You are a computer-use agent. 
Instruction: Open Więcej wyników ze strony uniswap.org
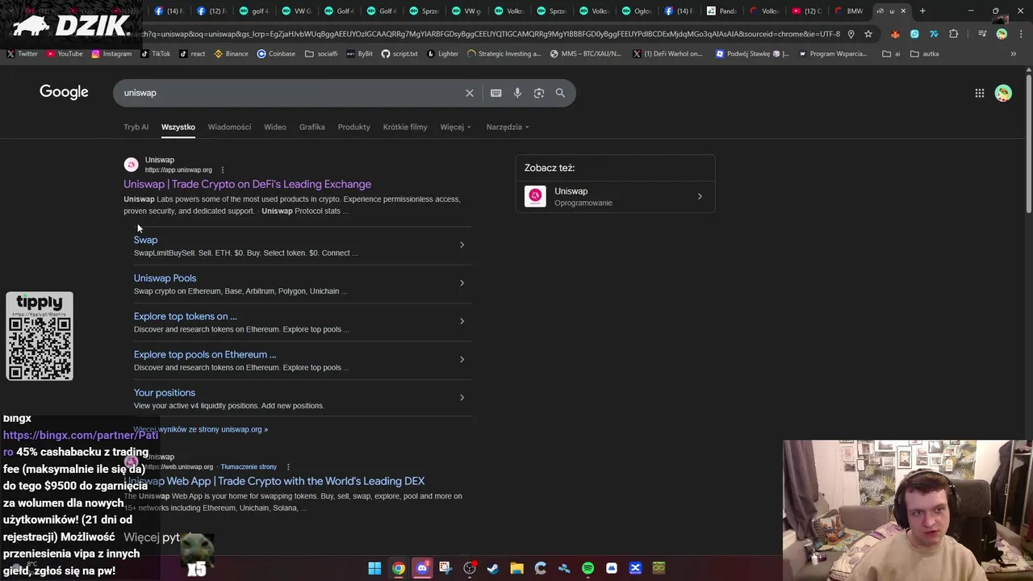coord(201,429)
